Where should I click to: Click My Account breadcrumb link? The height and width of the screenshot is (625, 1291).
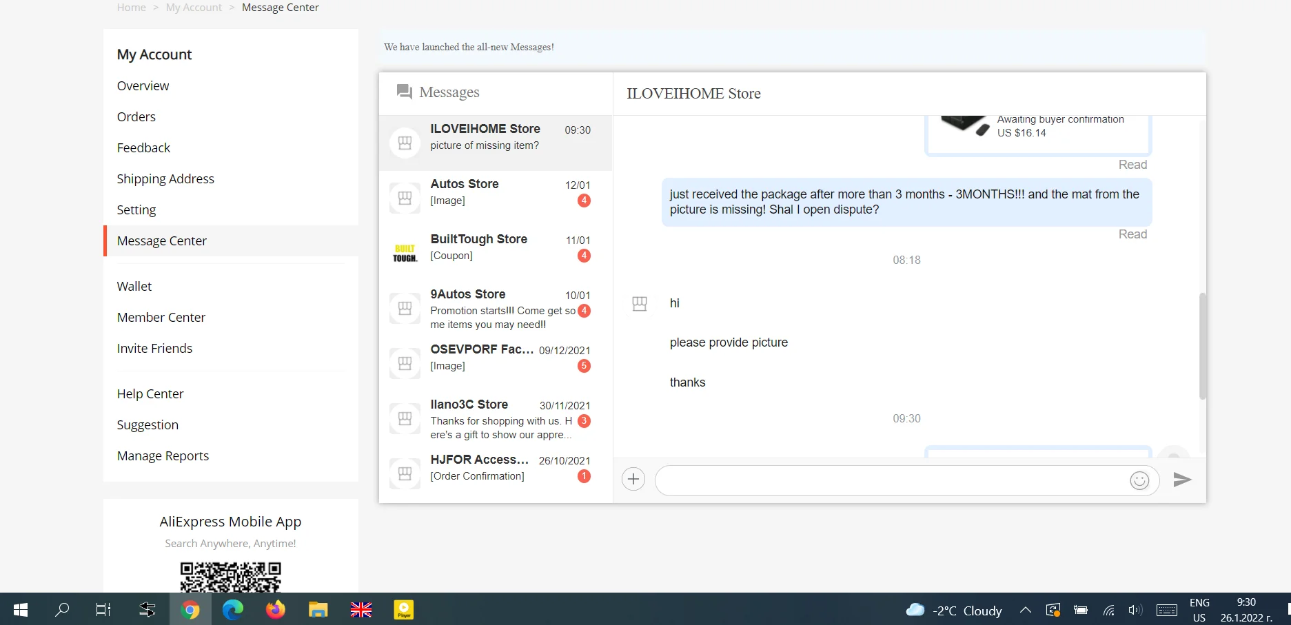click(194, 7)
